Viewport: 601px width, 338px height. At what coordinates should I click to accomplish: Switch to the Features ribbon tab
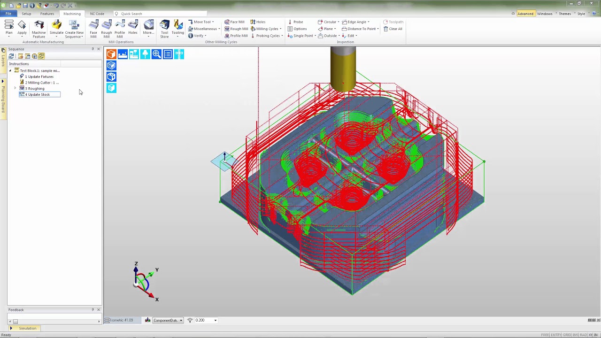click(x=47, y=14)
